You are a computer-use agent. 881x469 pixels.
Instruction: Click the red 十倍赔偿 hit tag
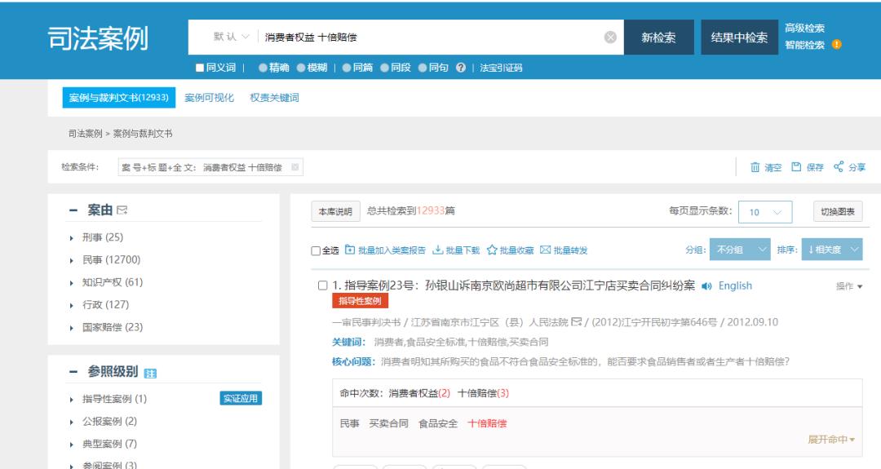[x=487, y=423]
